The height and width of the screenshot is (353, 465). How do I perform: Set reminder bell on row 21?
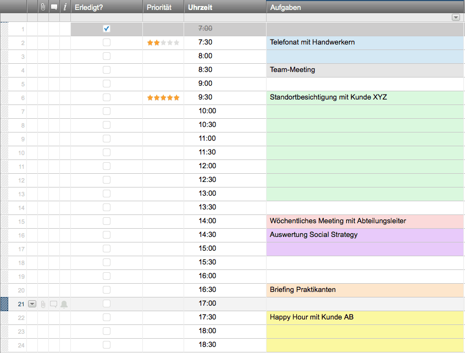(64, 304)
